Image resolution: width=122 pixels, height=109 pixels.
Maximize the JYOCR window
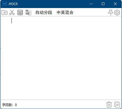[x=103, y=4]
